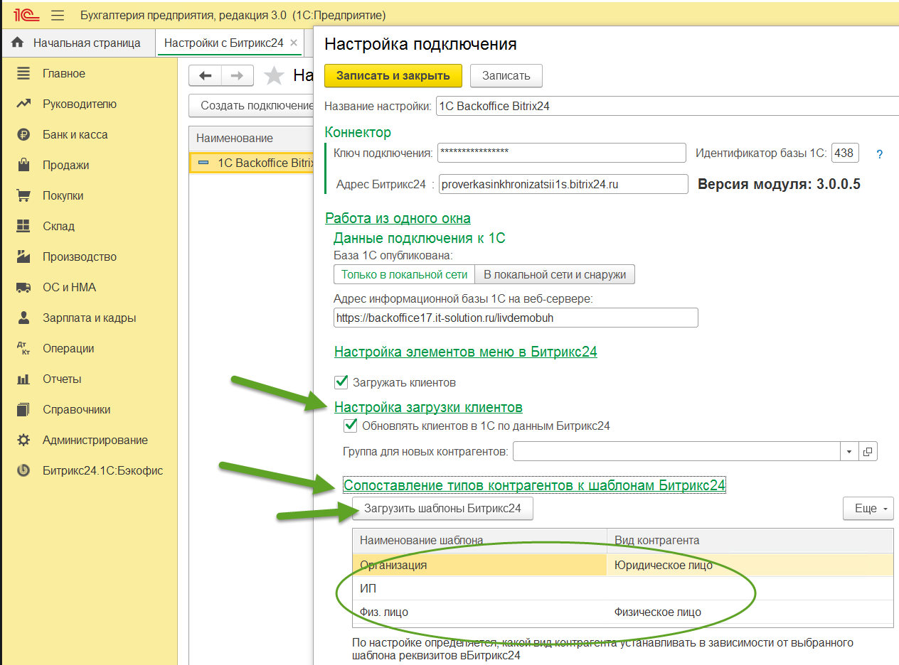
Task: Click Создать подключение button
Action: (x=252, y=106)
